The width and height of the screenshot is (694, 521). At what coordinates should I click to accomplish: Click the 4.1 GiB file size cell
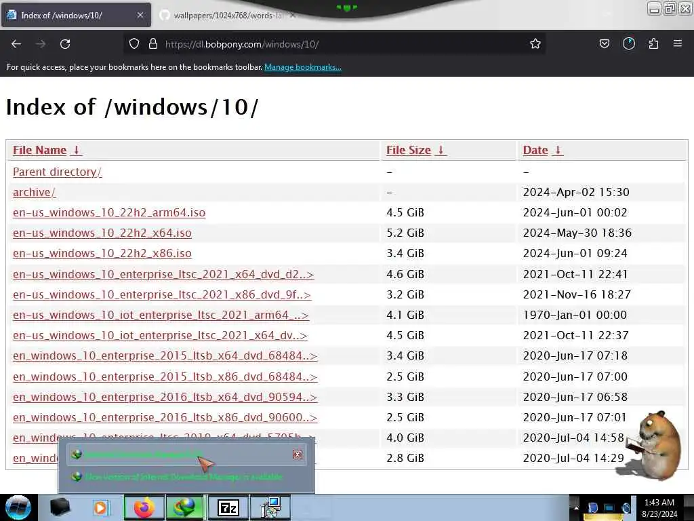tap(405, 315)
